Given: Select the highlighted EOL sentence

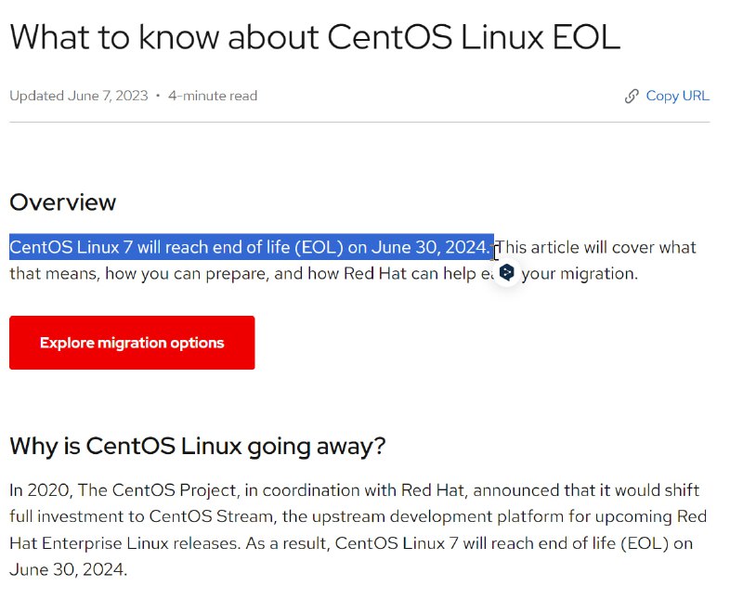Looking at the screenshot, I should tap(248, 246).
